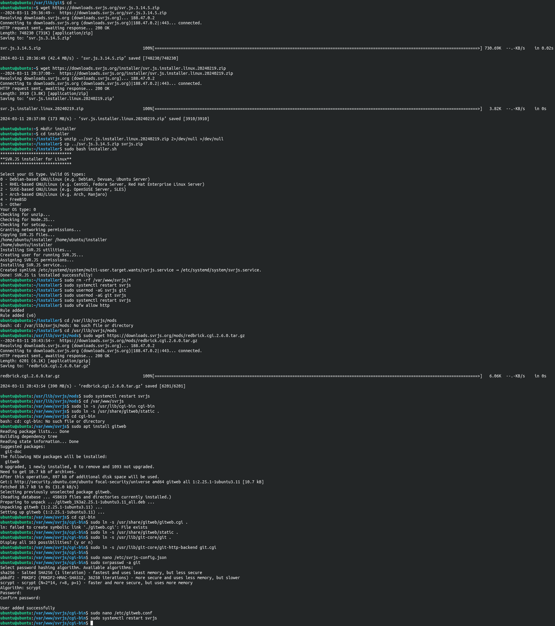The width and height of the screenshot is (555, 626).
Task: Click the 'Confirm password:' line
Action: [20, 598]
